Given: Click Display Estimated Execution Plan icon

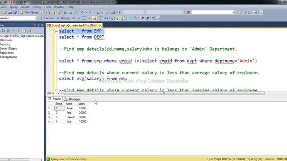Looking at the screenshot, I should [84, 18].
